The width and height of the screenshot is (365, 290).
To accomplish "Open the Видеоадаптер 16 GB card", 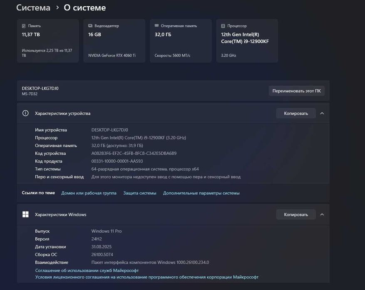I will (x=114, y=41).
